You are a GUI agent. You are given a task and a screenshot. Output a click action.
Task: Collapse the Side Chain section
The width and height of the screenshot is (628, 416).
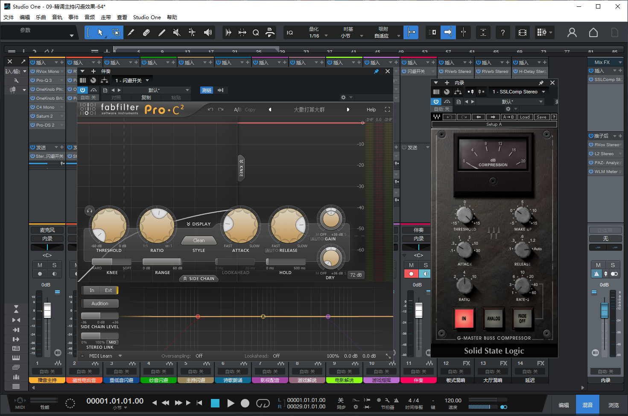(199, 279)
